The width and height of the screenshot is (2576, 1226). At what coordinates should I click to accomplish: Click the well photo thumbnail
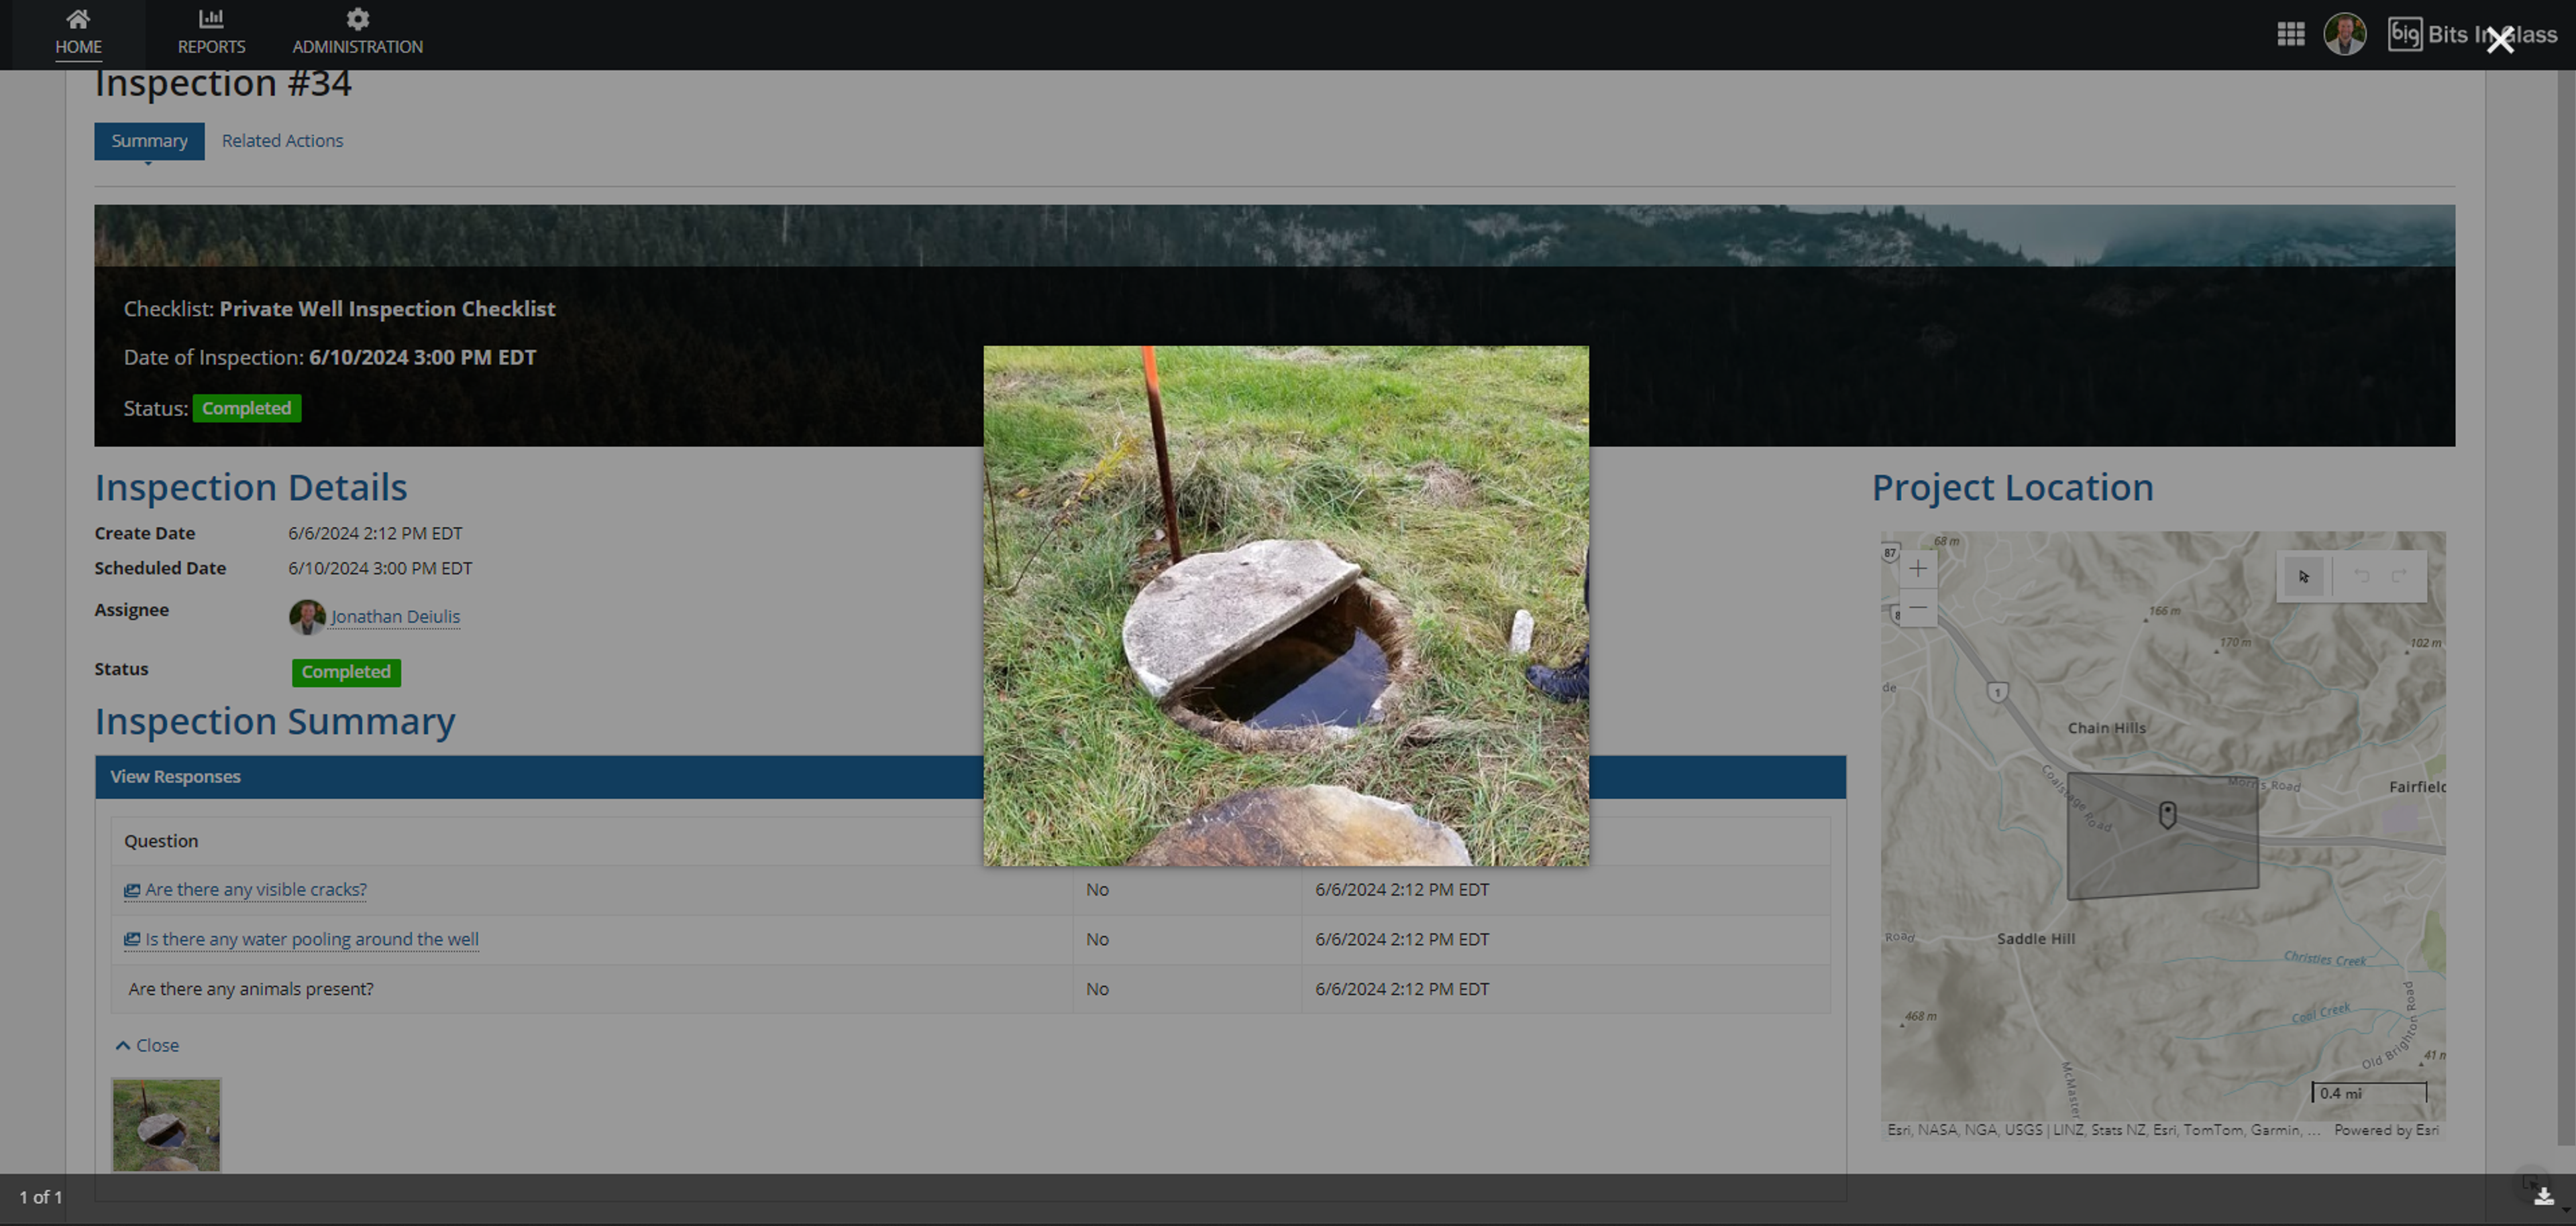[x=166, y=1125]
